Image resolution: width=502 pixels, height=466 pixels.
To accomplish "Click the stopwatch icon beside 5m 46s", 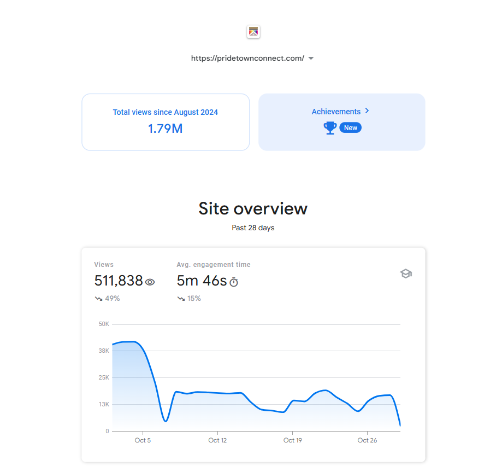I will (234, 282).
